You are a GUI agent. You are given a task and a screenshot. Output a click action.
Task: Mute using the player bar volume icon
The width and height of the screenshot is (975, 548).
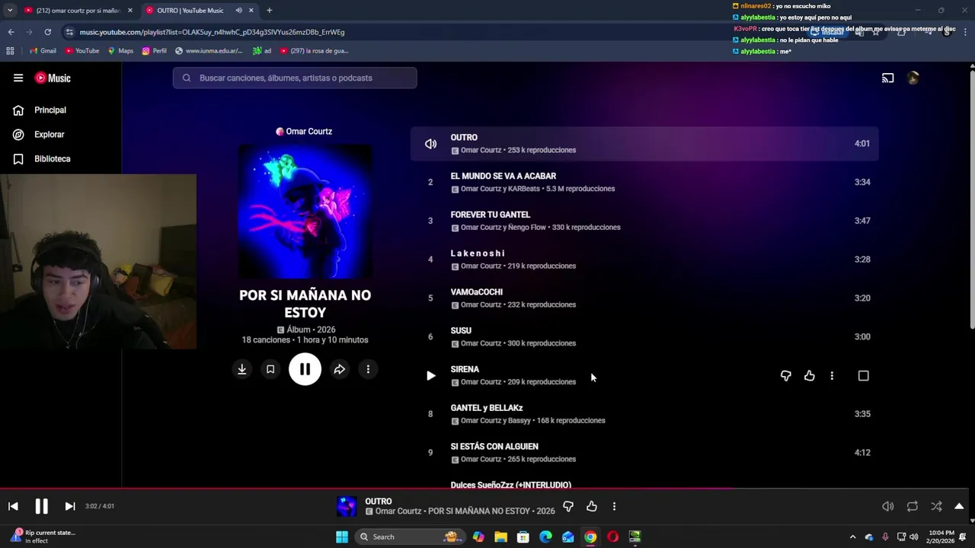[x=887, y=506]
